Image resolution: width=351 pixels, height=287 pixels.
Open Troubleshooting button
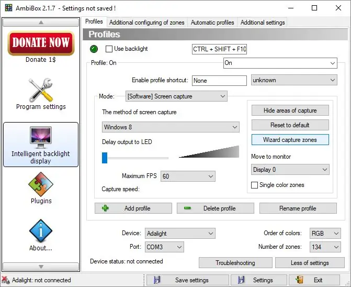[235, 262]
